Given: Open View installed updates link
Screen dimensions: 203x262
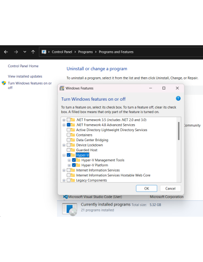Looking at the screenshot, I should tap(25, 76).
